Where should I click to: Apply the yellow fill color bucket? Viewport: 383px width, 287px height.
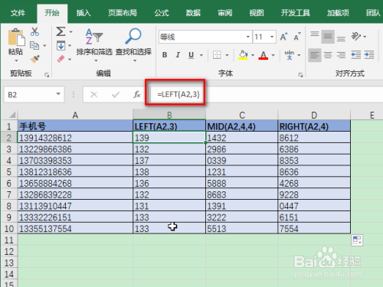point(243,55)
